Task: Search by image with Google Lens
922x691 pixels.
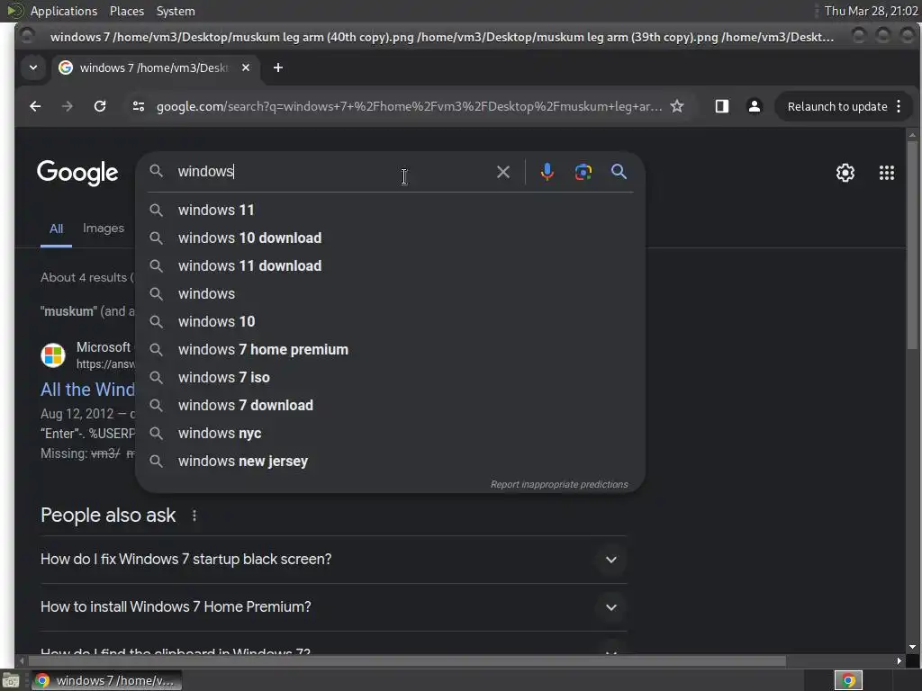Action: tap(583, 172)
